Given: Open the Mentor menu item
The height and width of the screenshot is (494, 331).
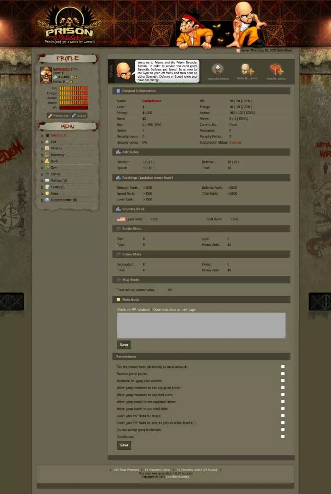Looking at the screenshot, I should tap(55, 135).
